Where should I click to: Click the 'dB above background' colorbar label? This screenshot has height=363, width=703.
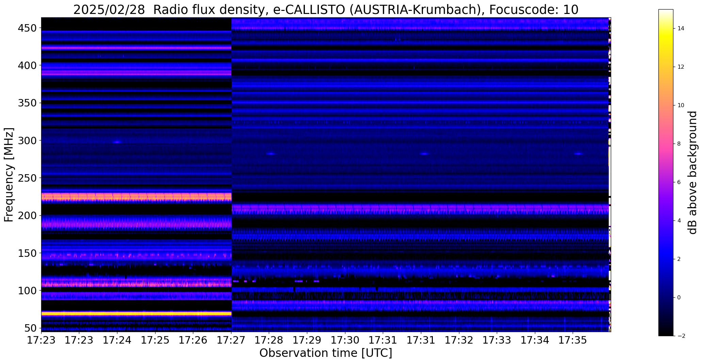pos(693,172)
